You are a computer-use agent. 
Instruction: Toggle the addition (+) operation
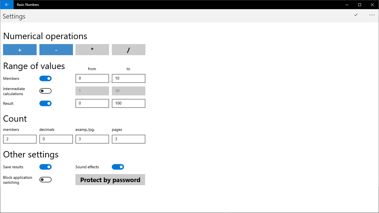[20, 50]
